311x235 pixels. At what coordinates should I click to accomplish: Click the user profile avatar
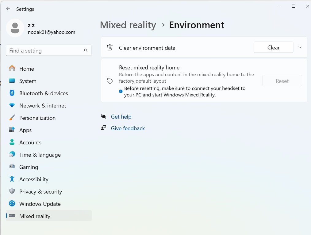click(x=15, y=28)
